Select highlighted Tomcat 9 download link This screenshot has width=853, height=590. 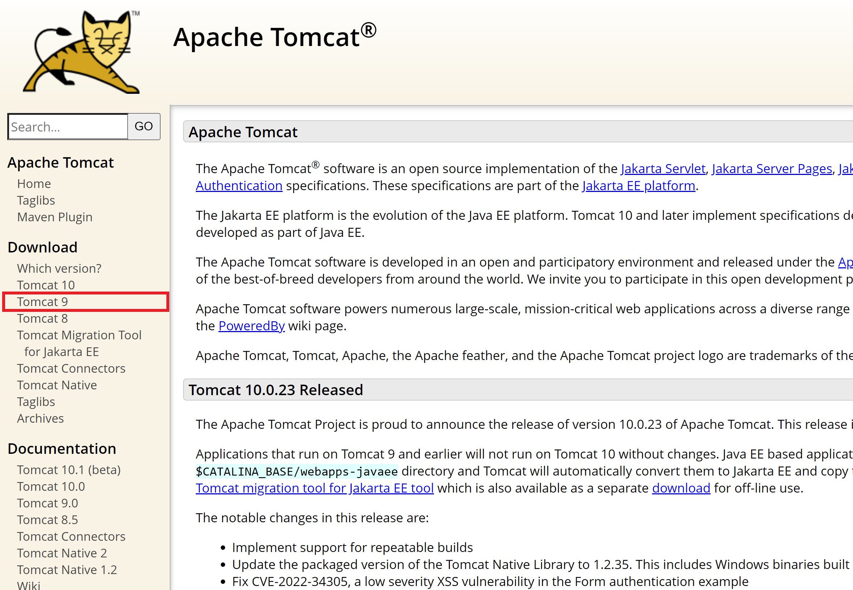tap(42, 302)
